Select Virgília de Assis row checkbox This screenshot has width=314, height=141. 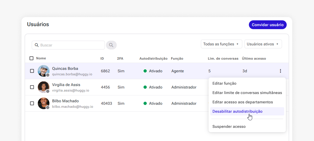click(x=32, y=87)
